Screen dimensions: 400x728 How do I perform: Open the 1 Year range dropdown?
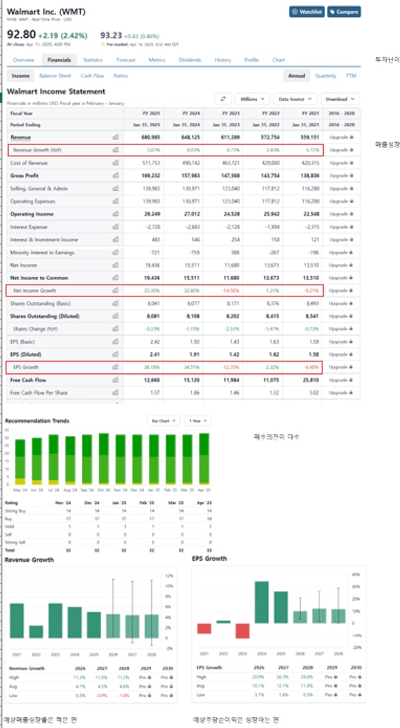(197, 421)
